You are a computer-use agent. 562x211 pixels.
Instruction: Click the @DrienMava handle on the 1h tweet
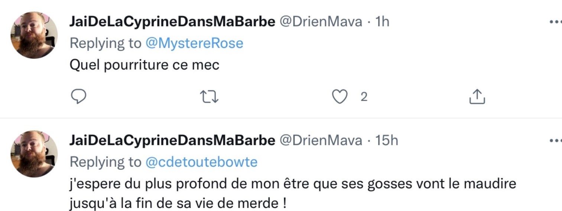[321, 22]
